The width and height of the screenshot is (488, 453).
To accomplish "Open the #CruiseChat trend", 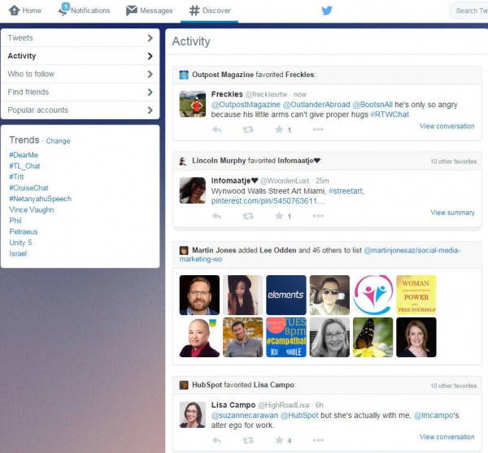I will (28, 188).
